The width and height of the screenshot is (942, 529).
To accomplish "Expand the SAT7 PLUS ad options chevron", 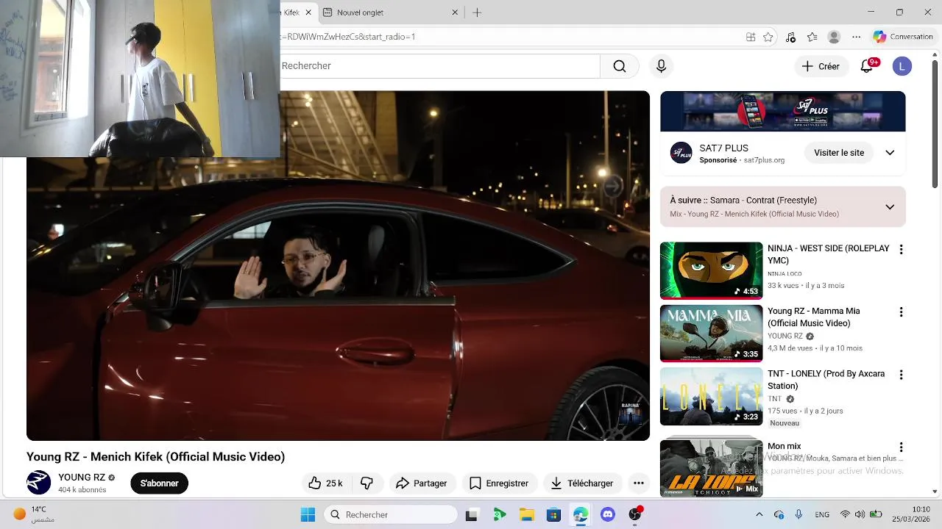I will pos(890,153).
